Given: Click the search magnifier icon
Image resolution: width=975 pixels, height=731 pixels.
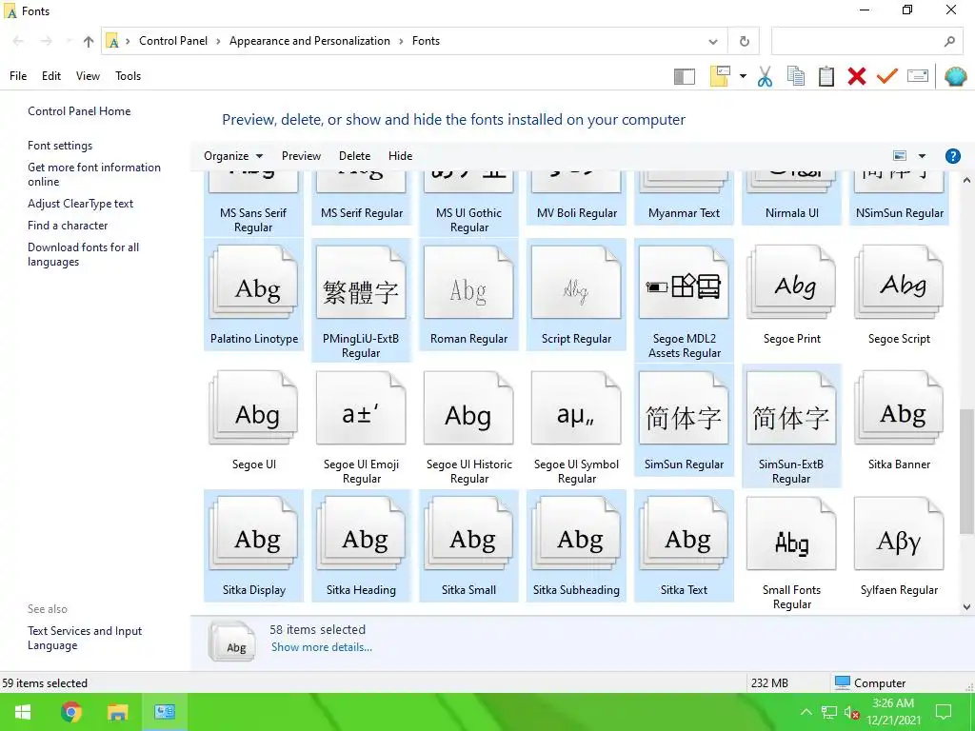Looking at the screenshot, I should point(949,42).
